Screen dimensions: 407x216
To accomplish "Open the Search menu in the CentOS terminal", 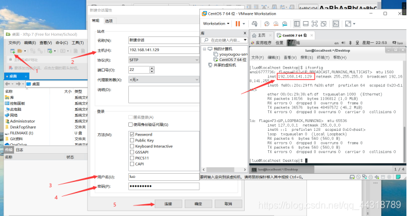I will pyautogui.click(x=307, y=58).
